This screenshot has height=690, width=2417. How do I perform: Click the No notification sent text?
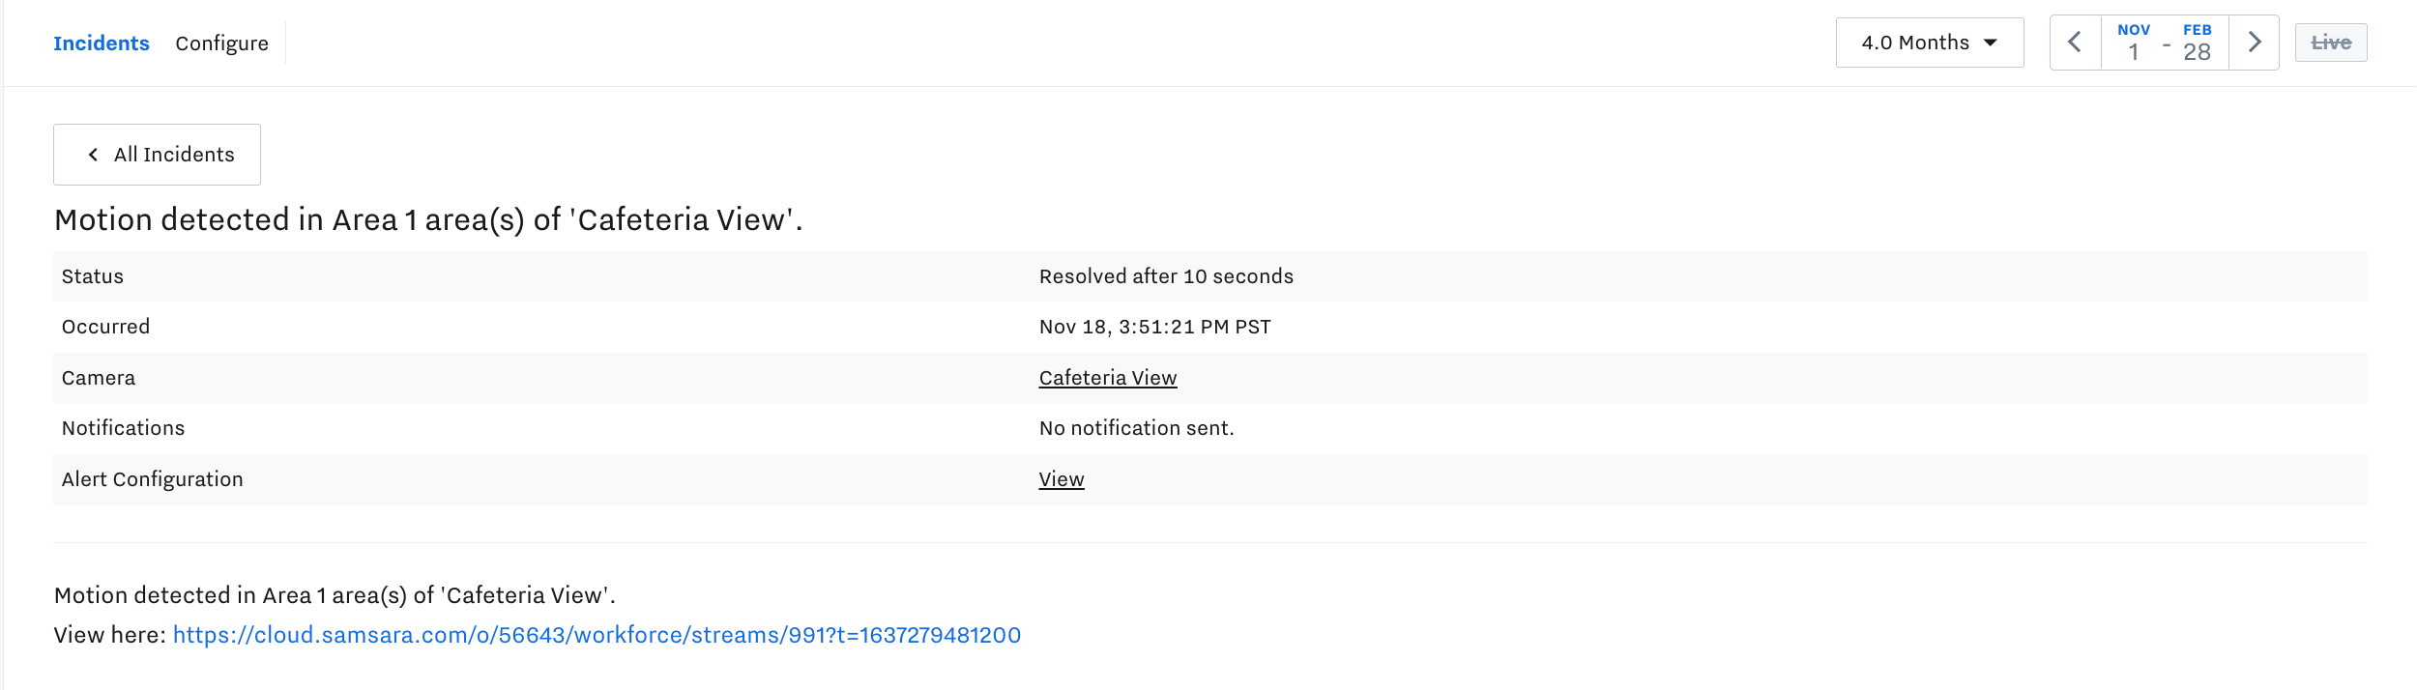[1137, 428]
